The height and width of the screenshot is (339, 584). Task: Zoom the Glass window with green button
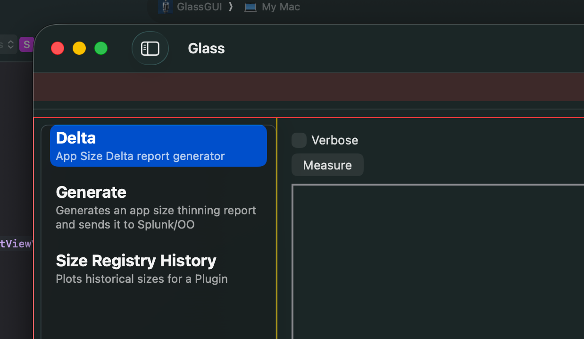(x=101, y=48)
